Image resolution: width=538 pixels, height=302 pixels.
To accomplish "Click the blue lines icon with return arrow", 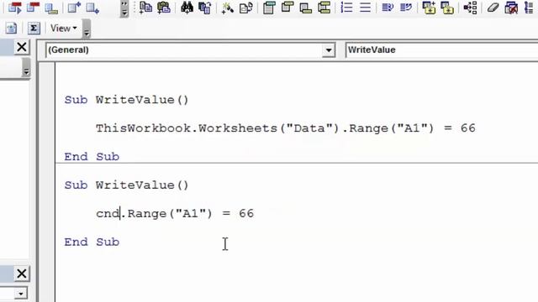I will 388,8.
